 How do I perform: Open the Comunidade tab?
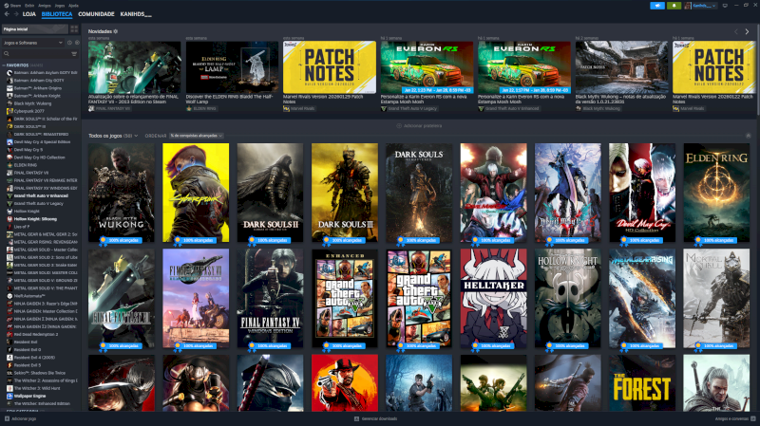coord(96,15)
